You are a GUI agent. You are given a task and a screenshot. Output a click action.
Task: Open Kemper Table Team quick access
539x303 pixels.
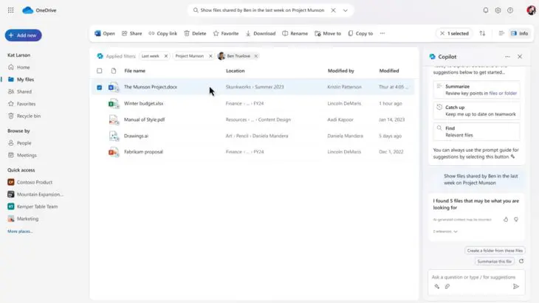pos(37,206)
